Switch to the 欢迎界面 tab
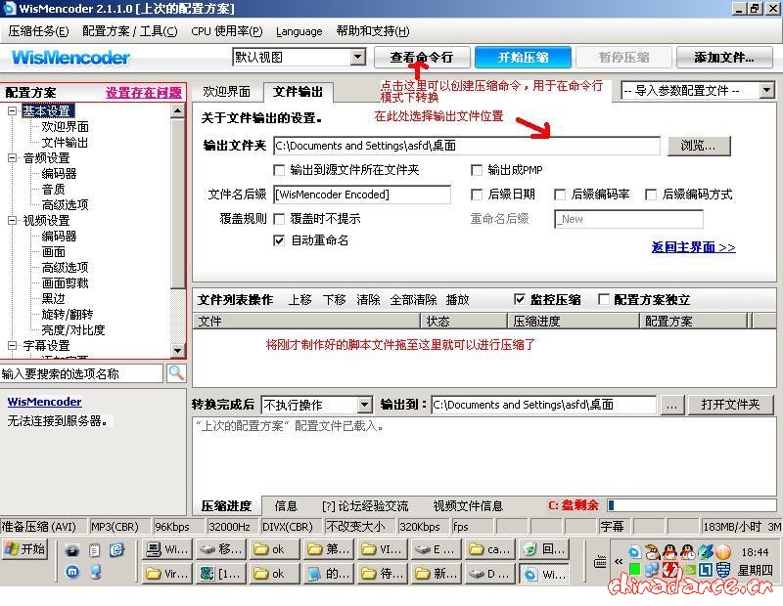This screenshot has width=783, height=606. (227, 92)
